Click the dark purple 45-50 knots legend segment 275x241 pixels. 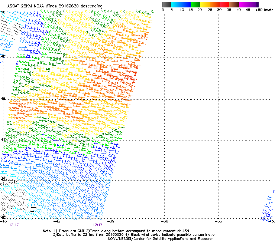[253, 4]
